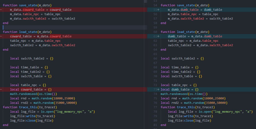Select line number 78 in the gutter

click(154, 112)
